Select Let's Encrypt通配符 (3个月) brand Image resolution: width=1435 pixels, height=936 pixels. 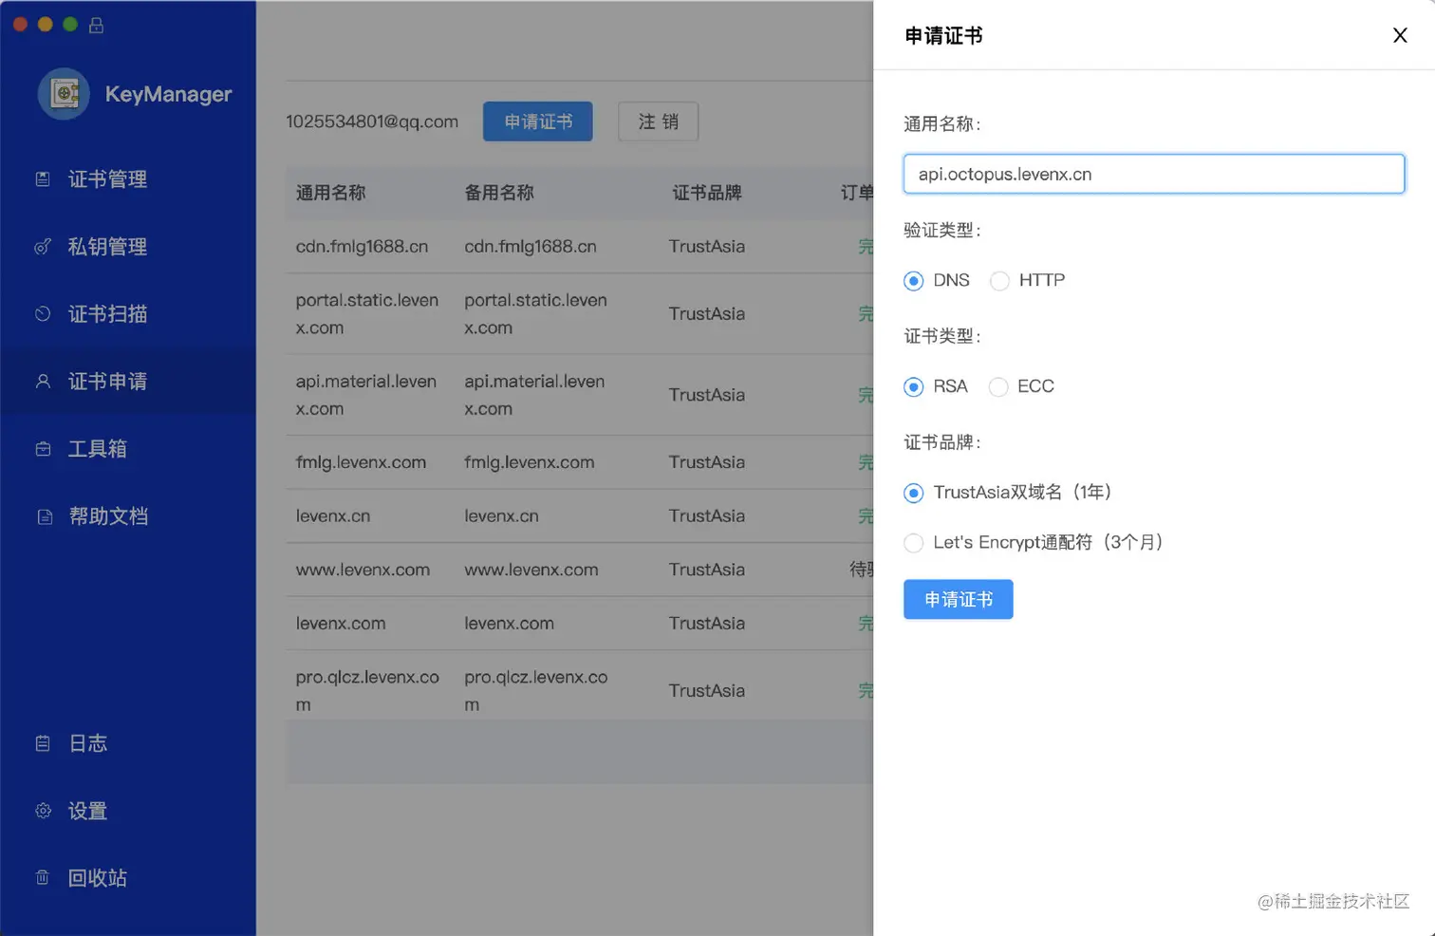point(914,543)
